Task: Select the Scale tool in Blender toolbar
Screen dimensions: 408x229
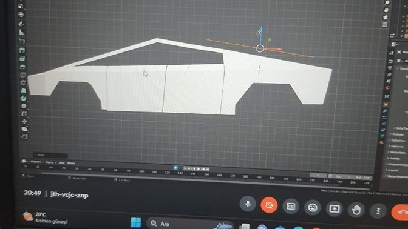Action: tap(21, 6)
